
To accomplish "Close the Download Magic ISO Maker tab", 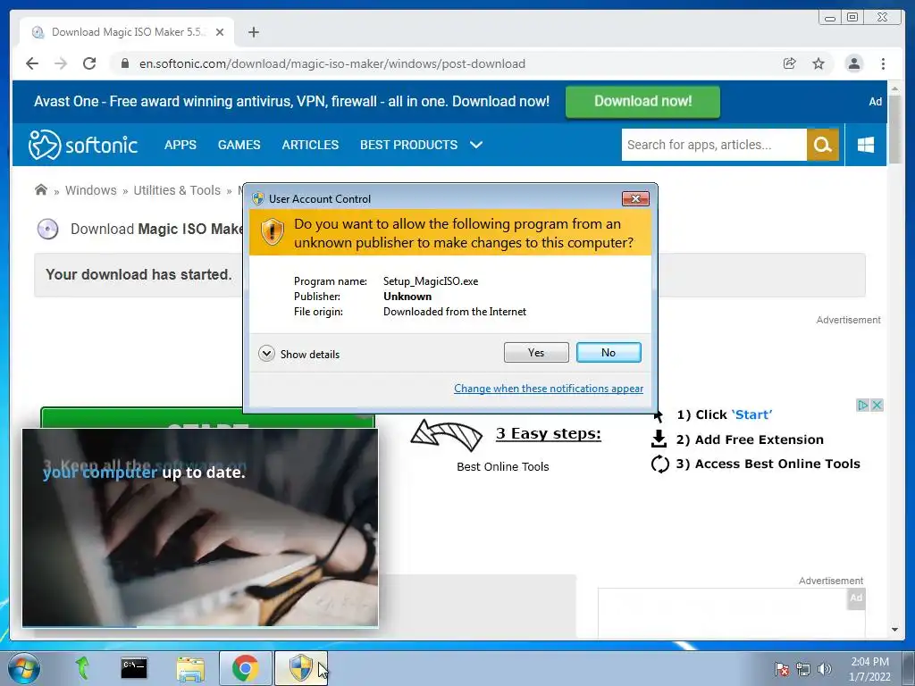I will coord(220,32).
